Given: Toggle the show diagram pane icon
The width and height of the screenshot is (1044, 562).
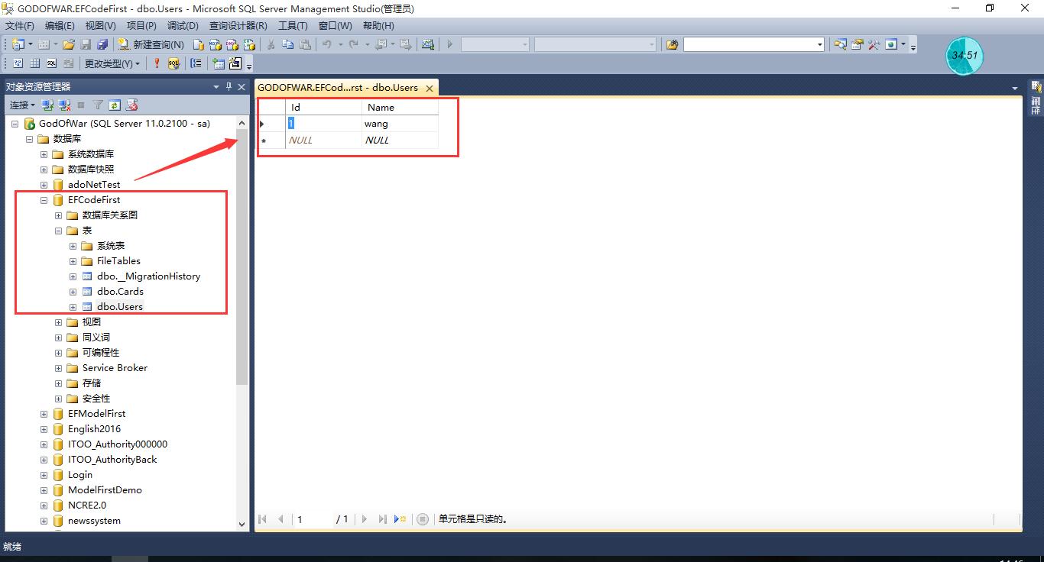Looking at the screenshot, I should coord(18,63).
